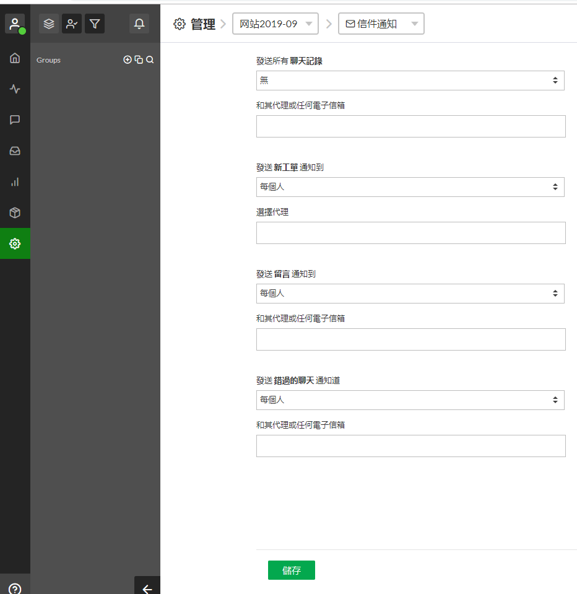577x594 pixels.
Task: Click the cube add-ons icon in sidebar
Action: coord(15,213)
